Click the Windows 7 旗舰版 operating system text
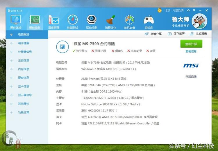 tap(109, 69)
